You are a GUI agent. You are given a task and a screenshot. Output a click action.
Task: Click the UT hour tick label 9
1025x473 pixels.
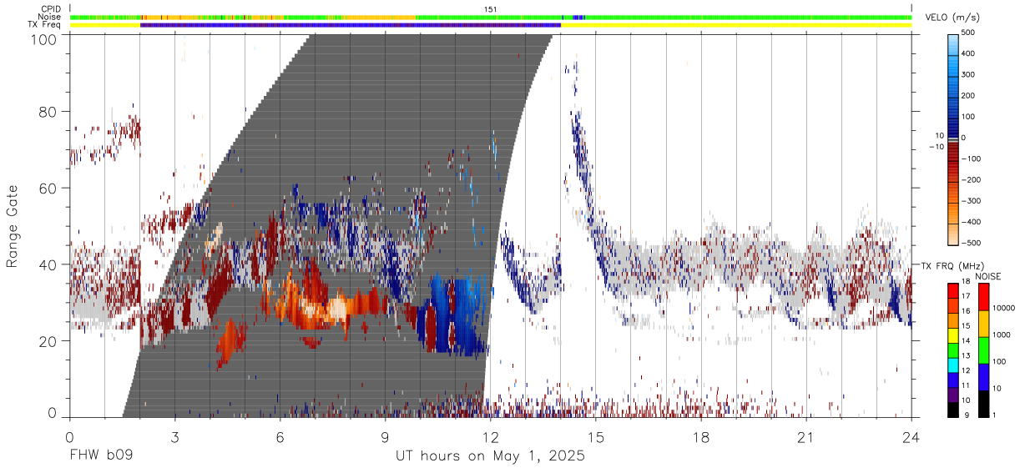tap(385, 437)
